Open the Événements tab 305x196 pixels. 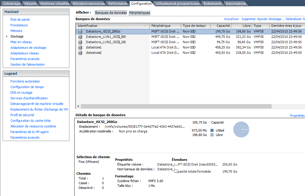[212, 4]
